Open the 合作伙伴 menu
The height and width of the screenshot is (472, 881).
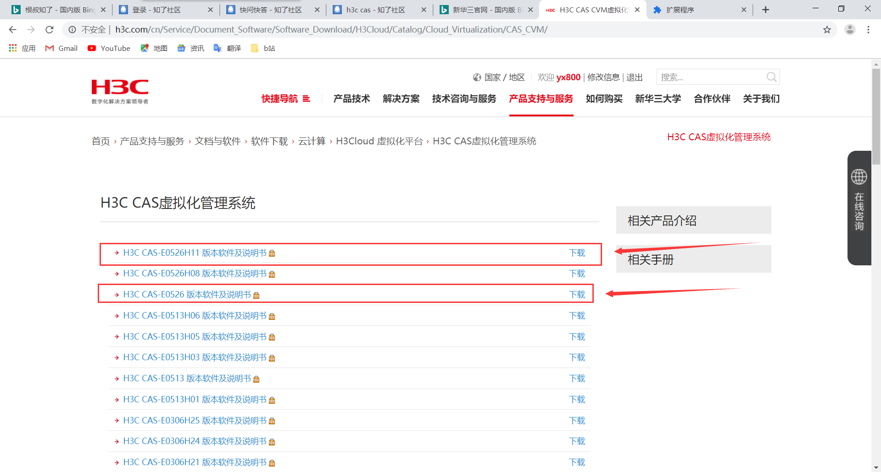(712, 99)
